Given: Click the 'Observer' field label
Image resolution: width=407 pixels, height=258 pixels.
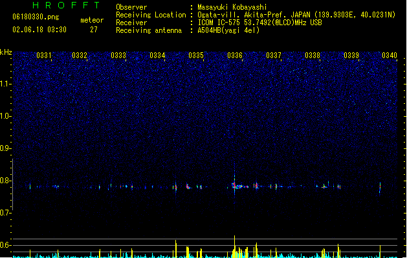Looking at the screenshot, I should click(131, 7).
